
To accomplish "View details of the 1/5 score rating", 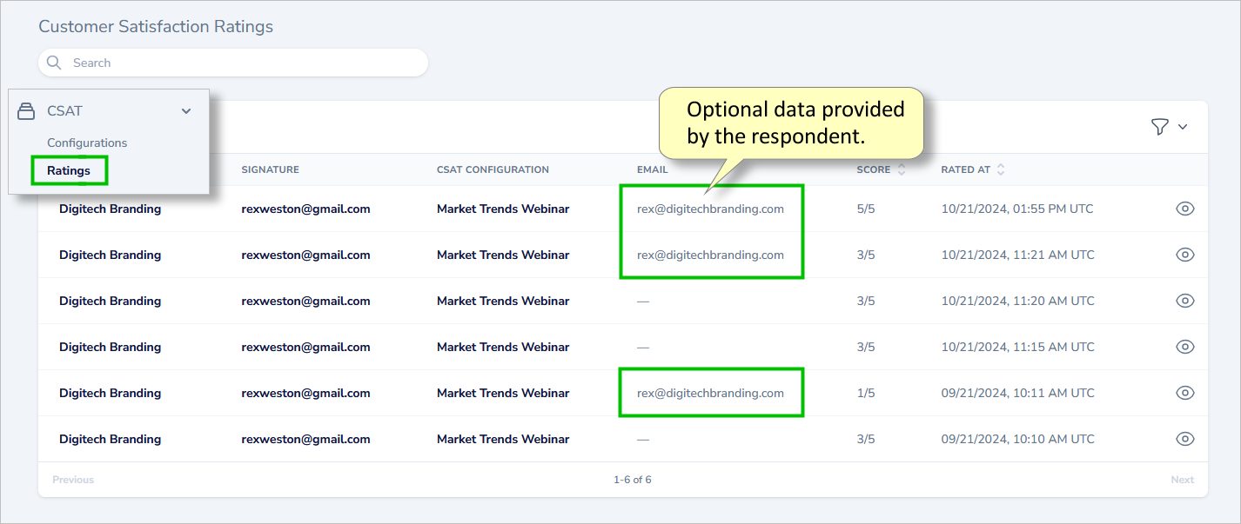I will click(x=1185, y=393).
